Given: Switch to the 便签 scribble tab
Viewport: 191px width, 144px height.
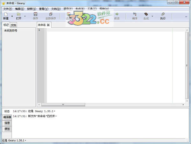Looking at the screenshot, I should pos(7,129).
